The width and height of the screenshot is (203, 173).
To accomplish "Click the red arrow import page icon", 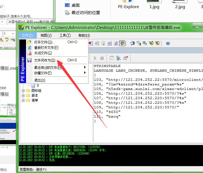I will (91, 43).
